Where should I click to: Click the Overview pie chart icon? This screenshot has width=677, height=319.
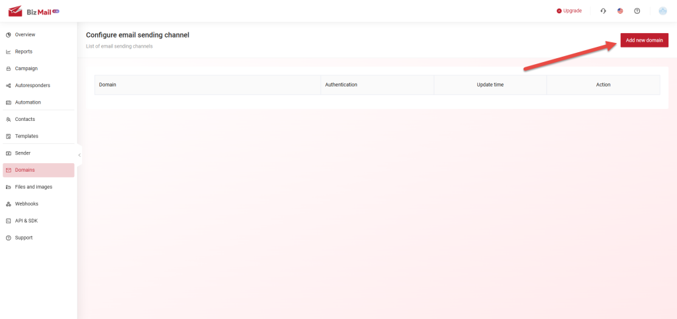(x=8, y=34)
